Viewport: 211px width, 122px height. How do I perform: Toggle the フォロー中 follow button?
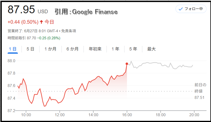coord(191,9)
